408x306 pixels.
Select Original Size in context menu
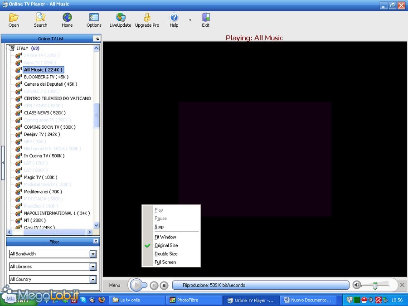pyautogui.click(x=166, y=245)
